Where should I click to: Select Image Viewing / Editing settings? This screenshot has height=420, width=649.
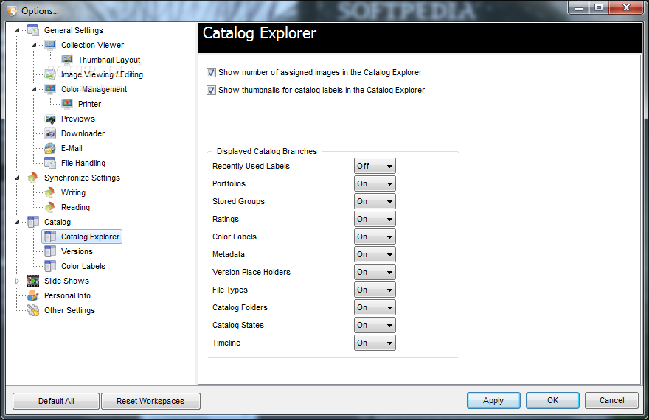point(102,74)
